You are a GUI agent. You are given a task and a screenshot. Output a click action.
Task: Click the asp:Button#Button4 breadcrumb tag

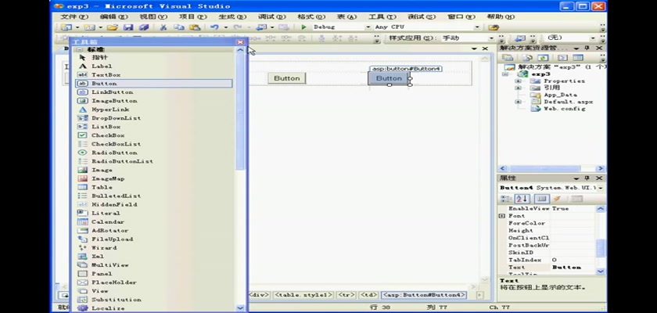[x=424, y=295]
